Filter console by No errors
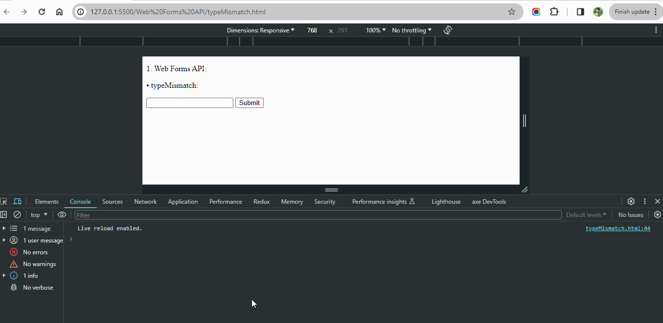This screenshot has height=323, width=663. (35, 252)
